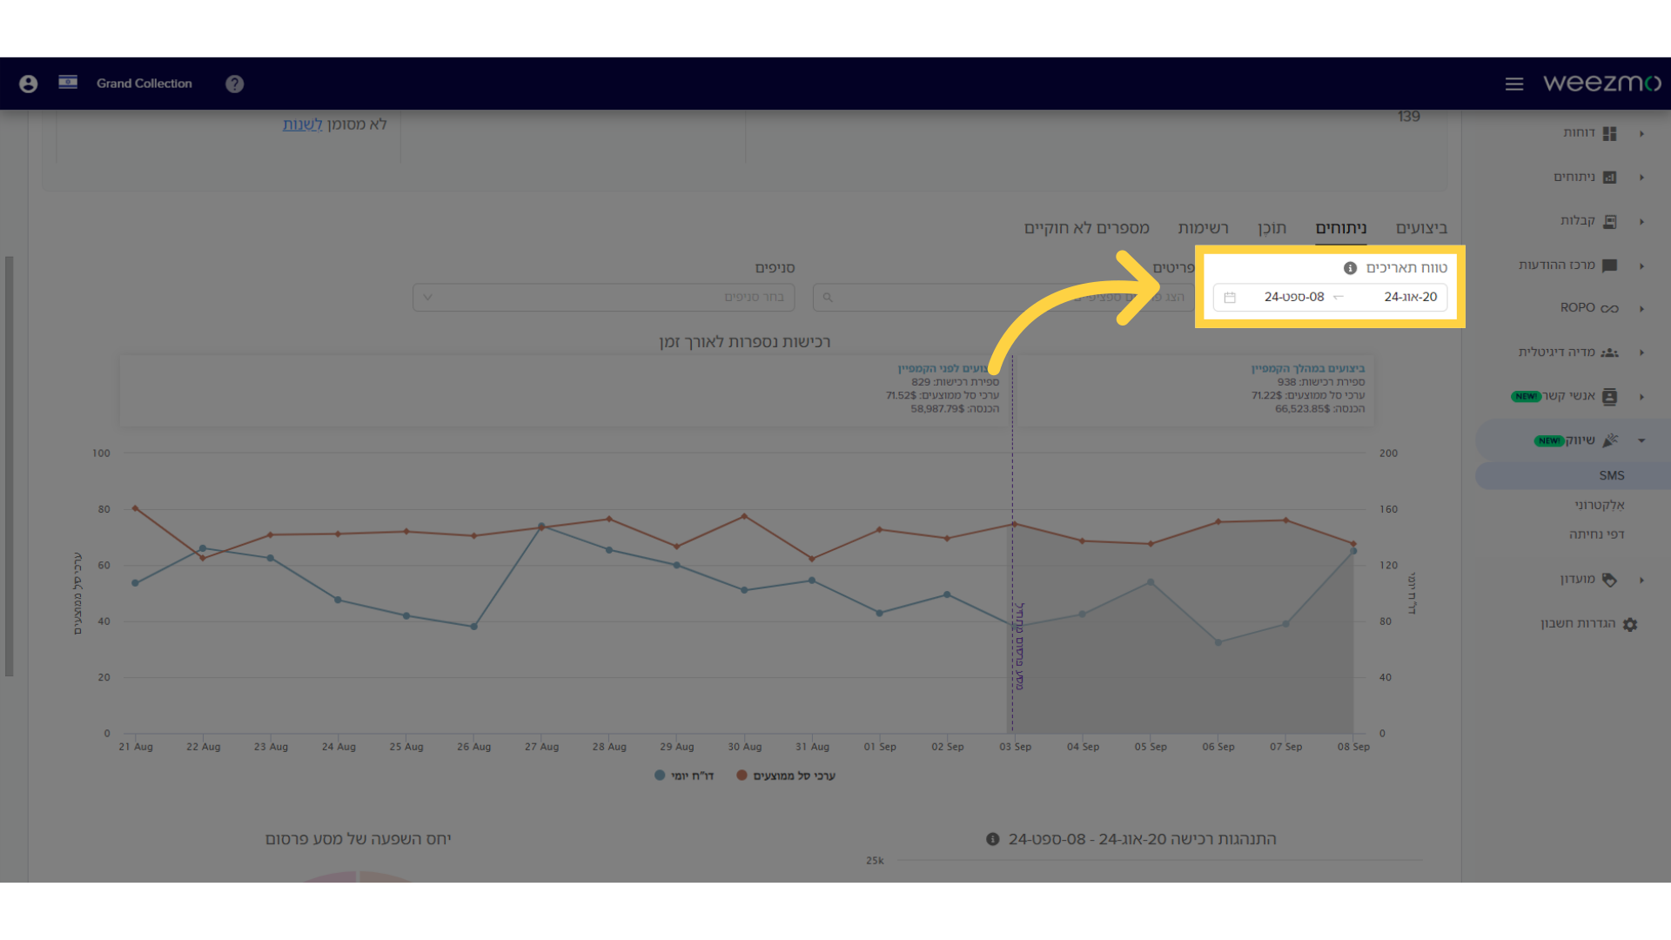This screenshot has height=940, width=1671.
Task: Click the search icon in items field
Action: [x=828, y=298]
